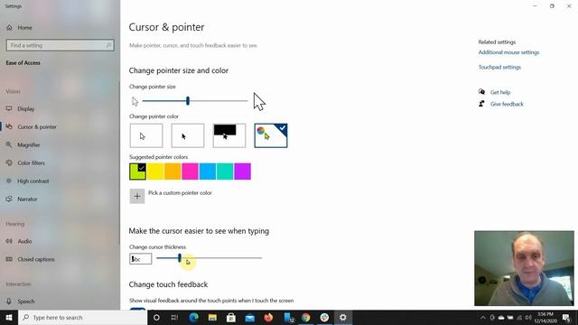Image resolution: width=578 pixels, height=325 pixels.
Task: Open the notification center icon
Action: click(566, 317)
